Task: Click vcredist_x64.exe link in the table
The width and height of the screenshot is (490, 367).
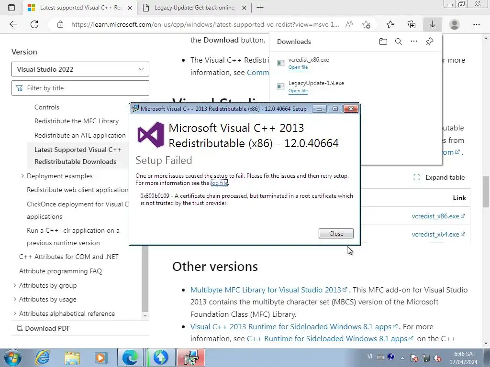Action: (x=438, y=234)
